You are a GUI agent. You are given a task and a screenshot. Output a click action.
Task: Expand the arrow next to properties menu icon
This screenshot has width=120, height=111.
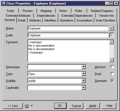(x=32, y=106)
